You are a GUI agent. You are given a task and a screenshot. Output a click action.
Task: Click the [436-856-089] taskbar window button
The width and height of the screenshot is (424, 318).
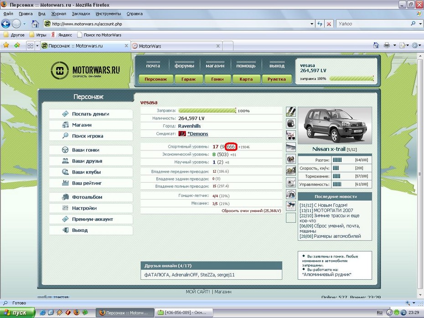184,313
